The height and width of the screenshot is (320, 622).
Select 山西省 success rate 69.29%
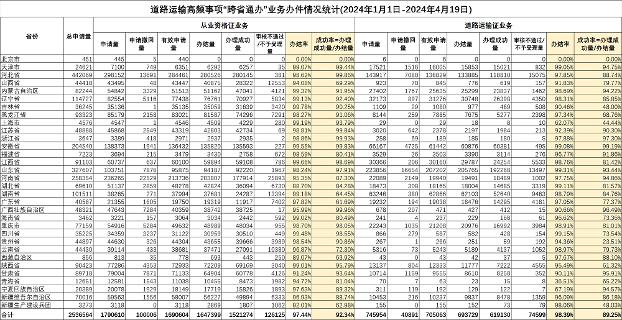(x=345, y=82)
